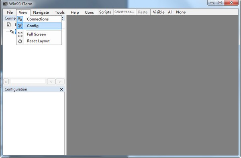The height and width of the screenshot is (158, 241).
Task: Go to next search result arrow
Action: [x=60, y=82]
